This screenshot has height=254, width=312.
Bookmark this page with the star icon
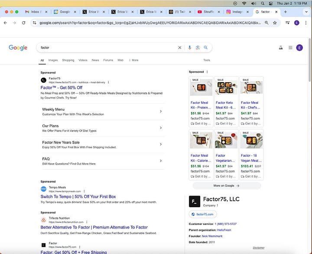click(275, 23)
